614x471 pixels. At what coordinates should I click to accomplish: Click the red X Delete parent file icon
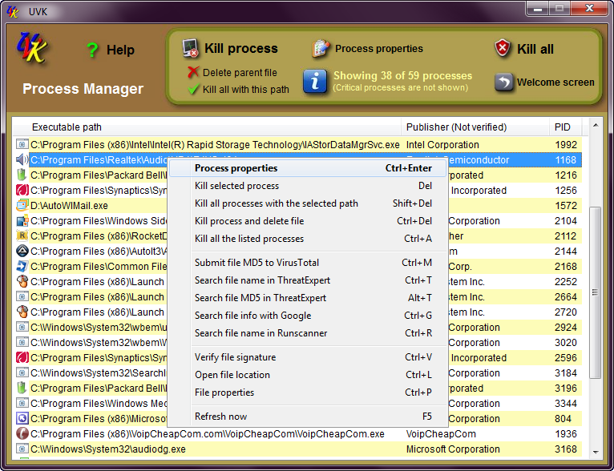click(193, 72)
